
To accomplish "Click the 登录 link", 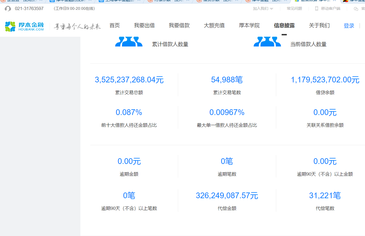I will coord(349,25).
